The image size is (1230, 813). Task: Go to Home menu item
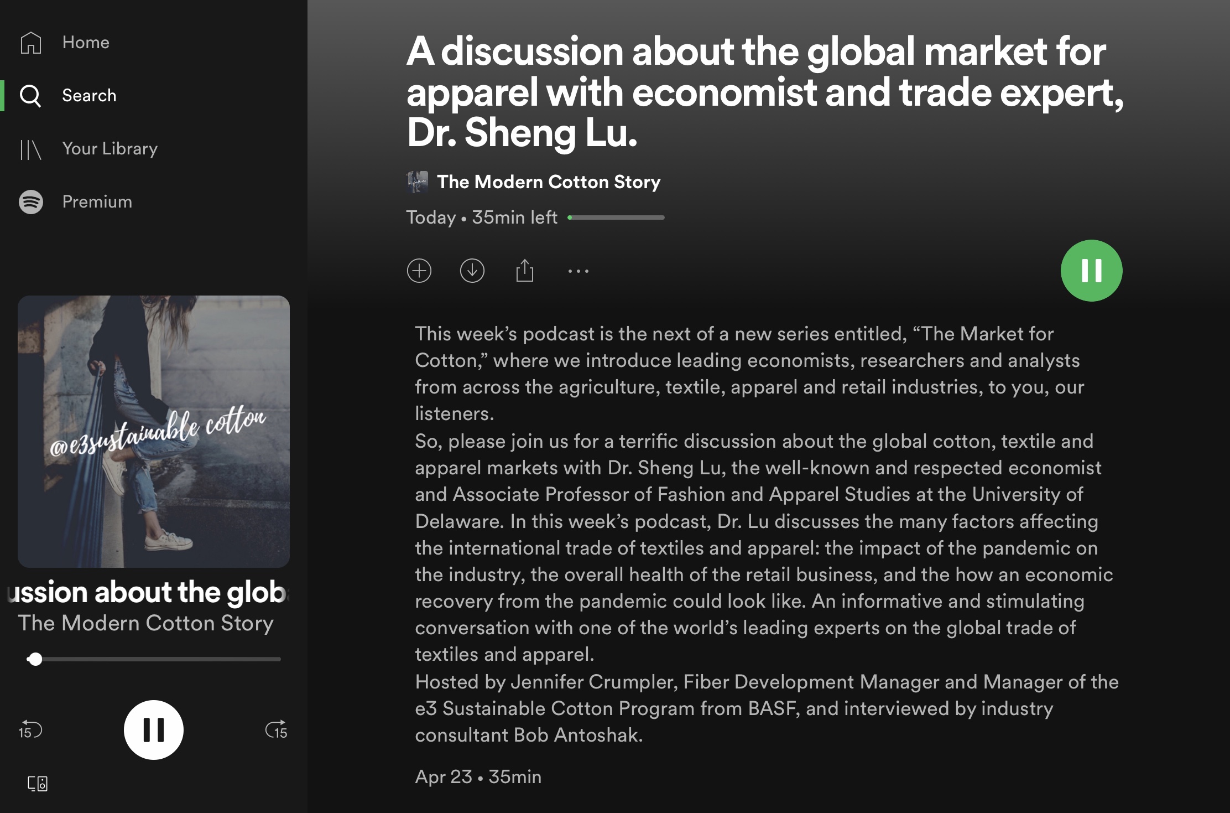click(x=86, y=43)
